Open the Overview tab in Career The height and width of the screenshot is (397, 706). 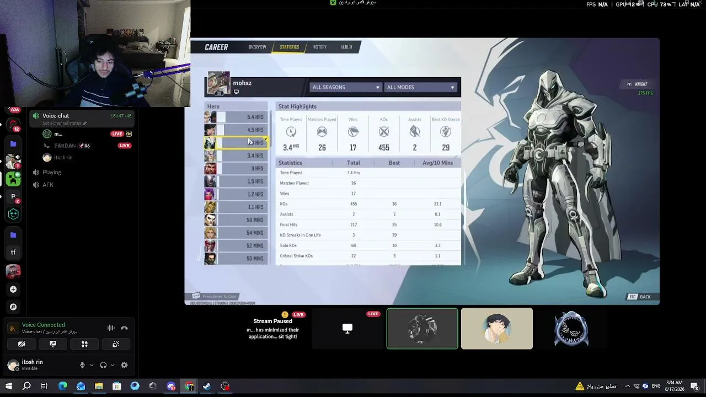click(257, 47)
